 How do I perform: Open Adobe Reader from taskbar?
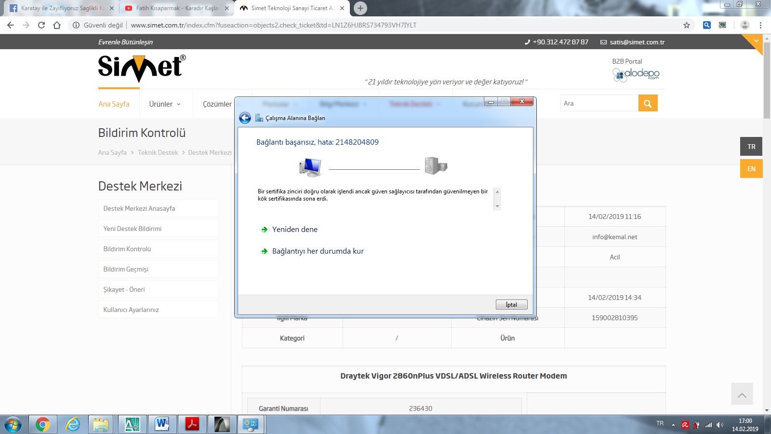[x=192, y=424]
